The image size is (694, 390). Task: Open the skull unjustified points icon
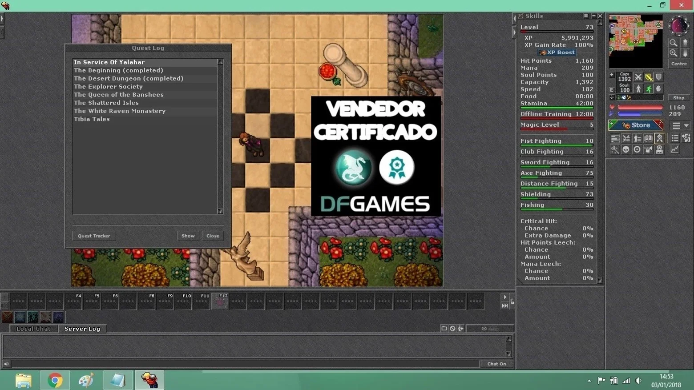[x=626, y=149]
